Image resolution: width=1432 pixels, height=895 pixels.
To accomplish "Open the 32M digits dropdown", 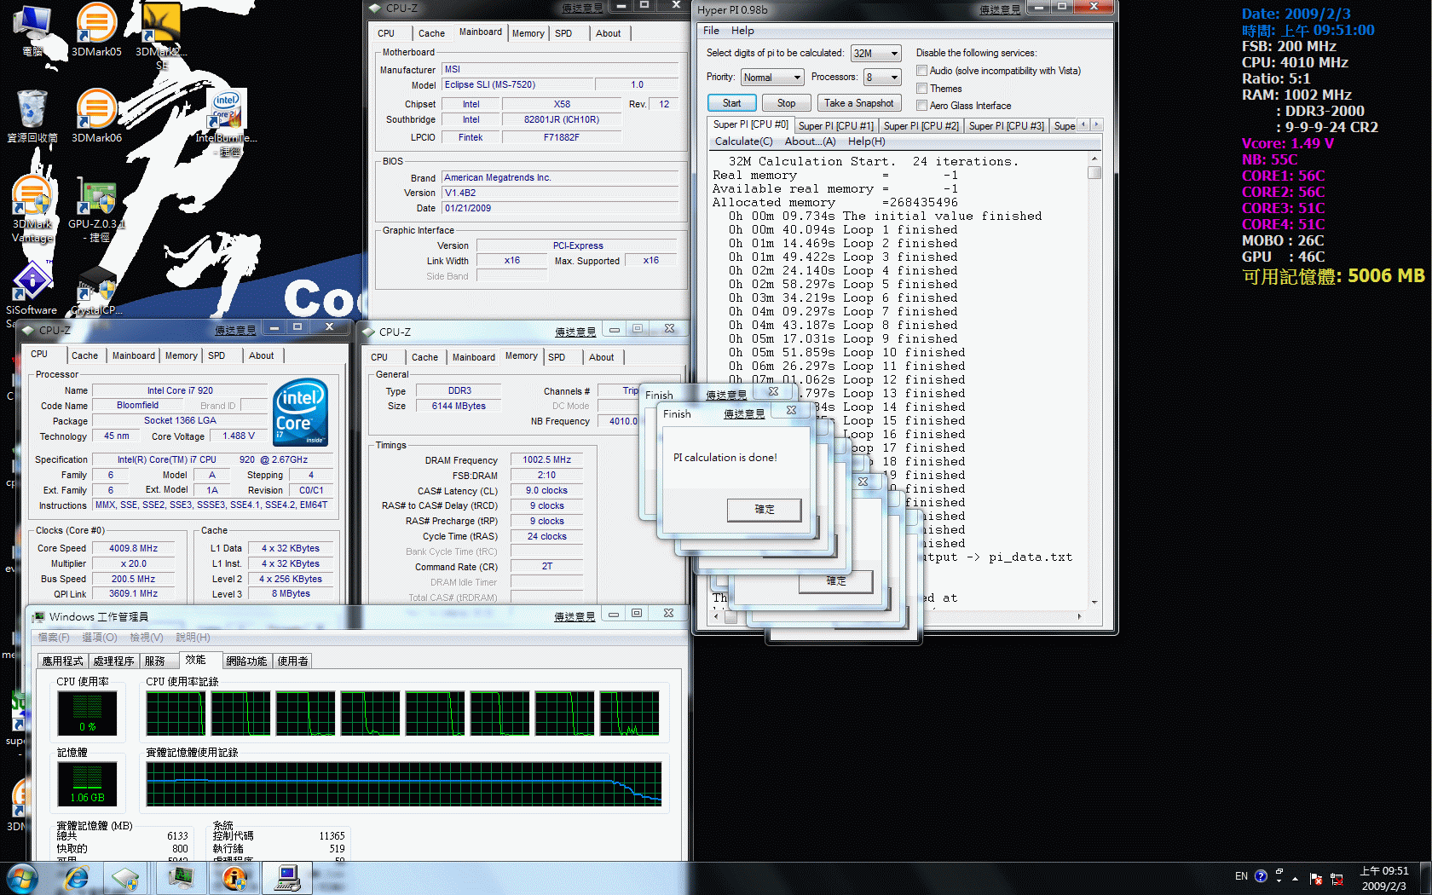I will point(875,53).
